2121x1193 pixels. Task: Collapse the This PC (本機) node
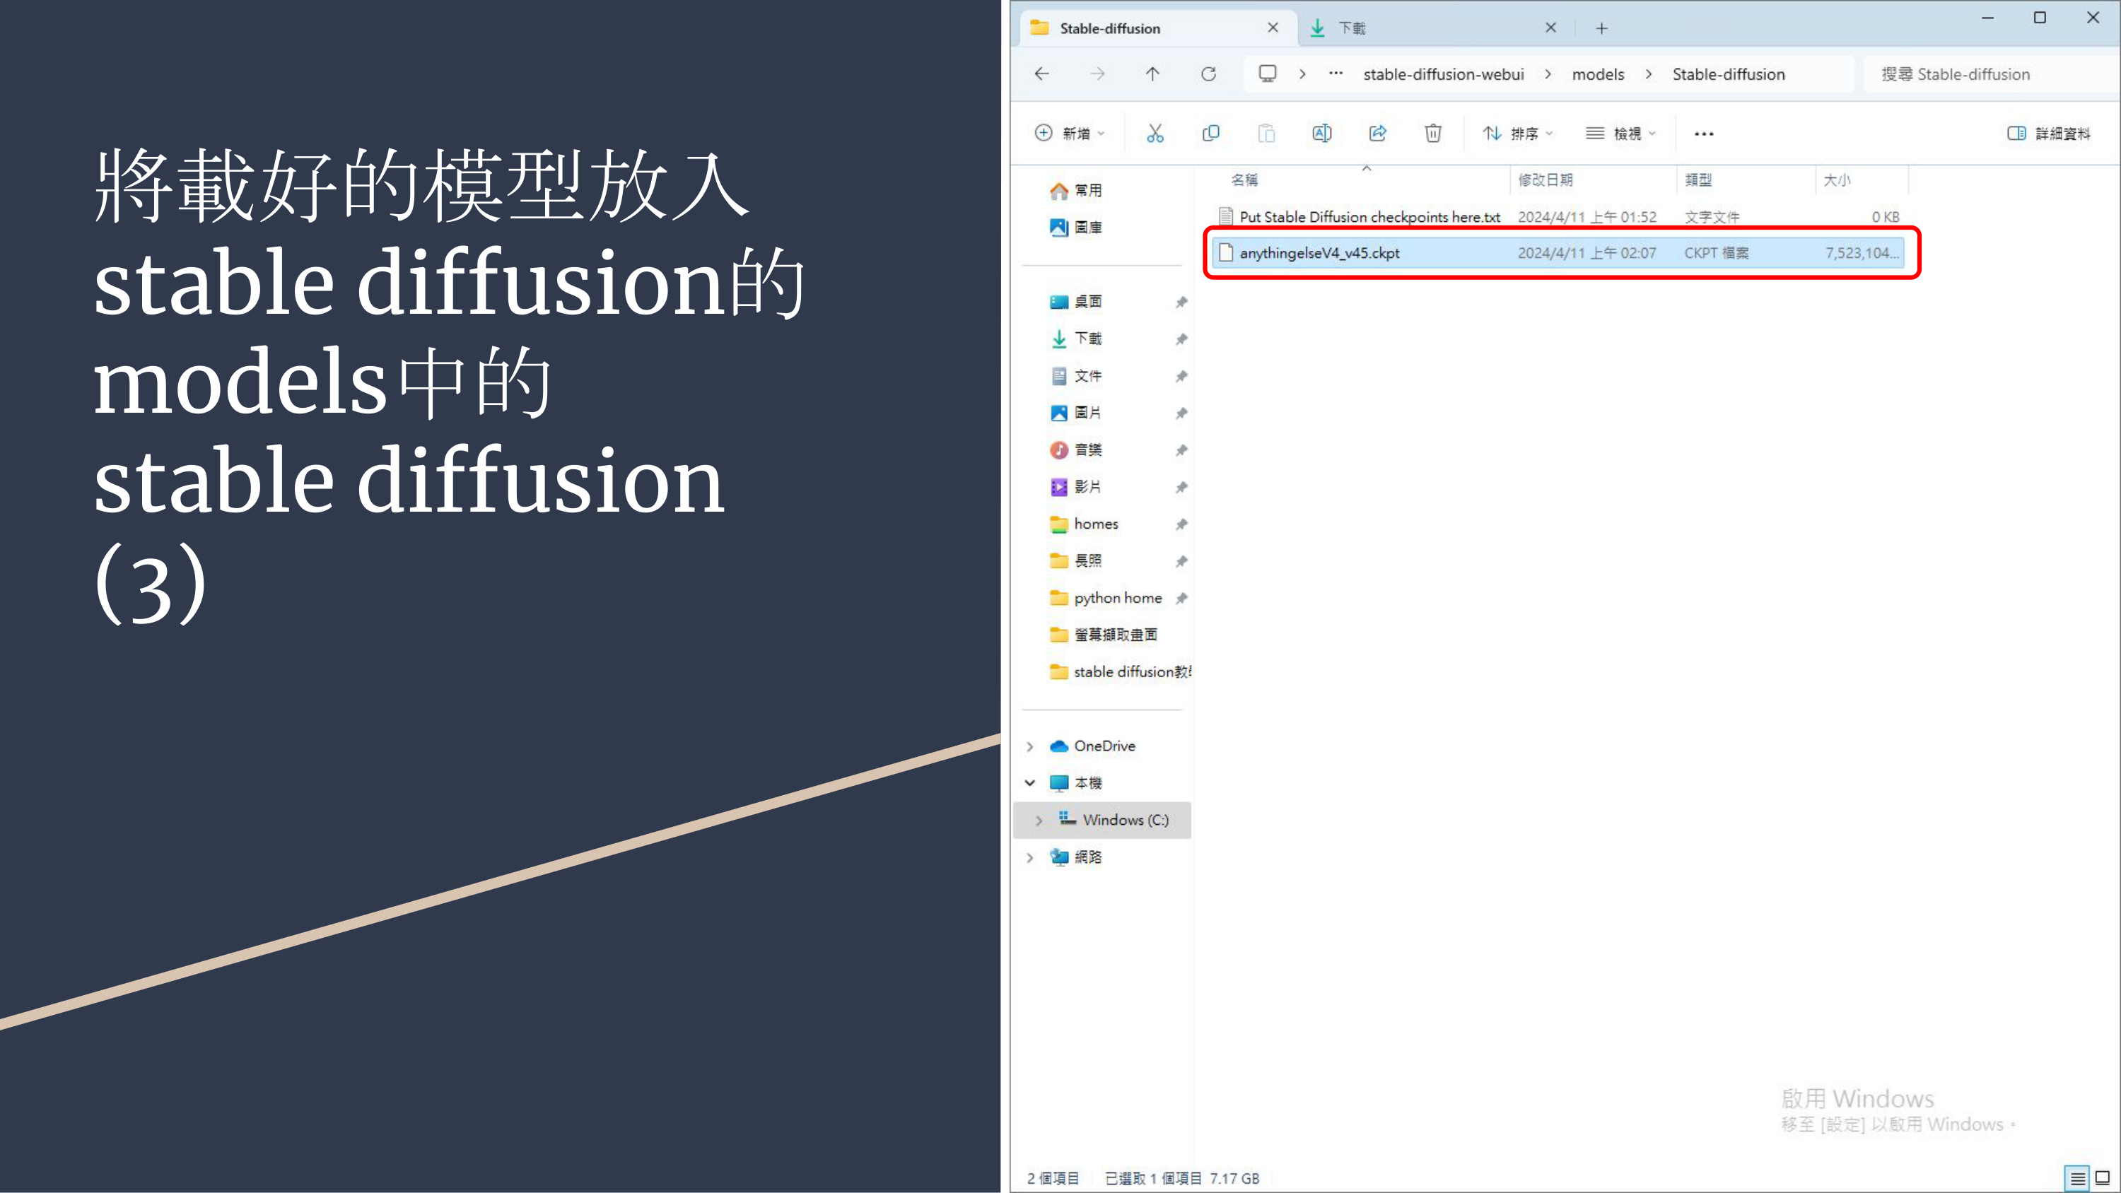1030,783
